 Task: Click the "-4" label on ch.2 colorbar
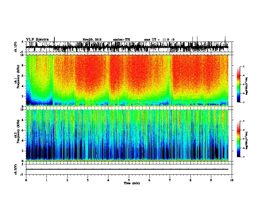[243, 130]
